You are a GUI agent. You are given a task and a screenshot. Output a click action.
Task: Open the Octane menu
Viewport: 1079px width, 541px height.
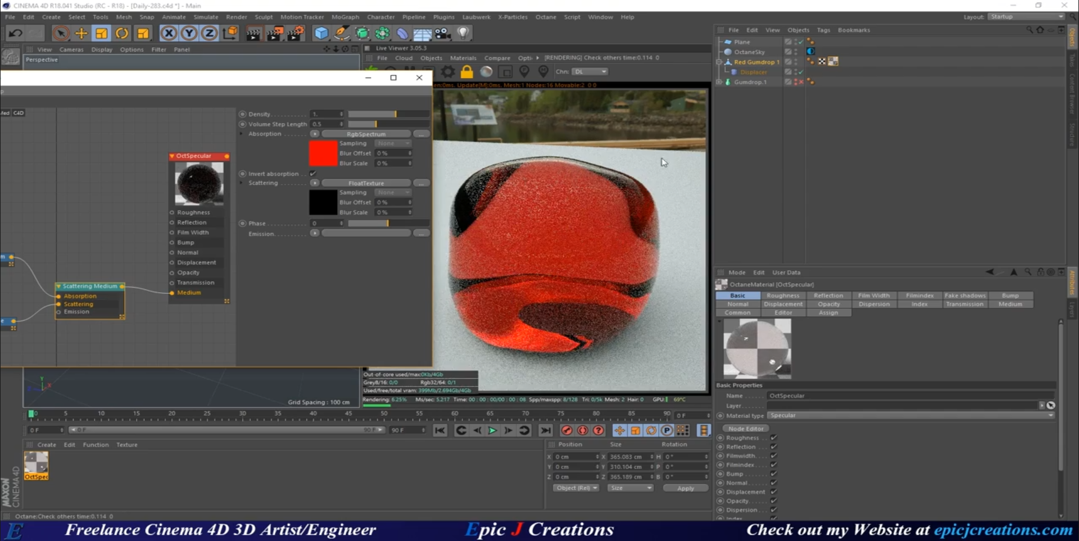tap(546, 17)
